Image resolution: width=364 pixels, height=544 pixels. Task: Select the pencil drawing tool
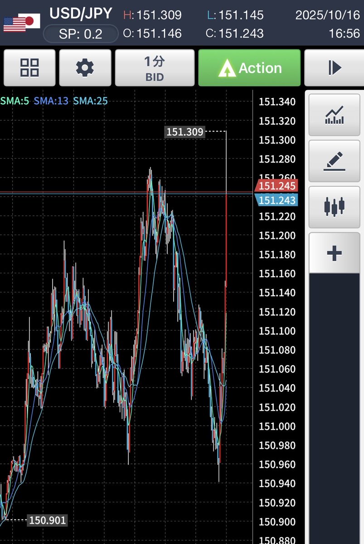(335, 161)
